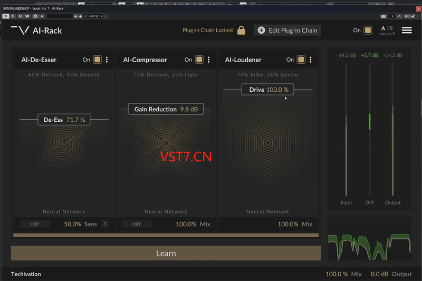
Task: Enable diff listening on AI-Compressor
Action: point(137,224)
